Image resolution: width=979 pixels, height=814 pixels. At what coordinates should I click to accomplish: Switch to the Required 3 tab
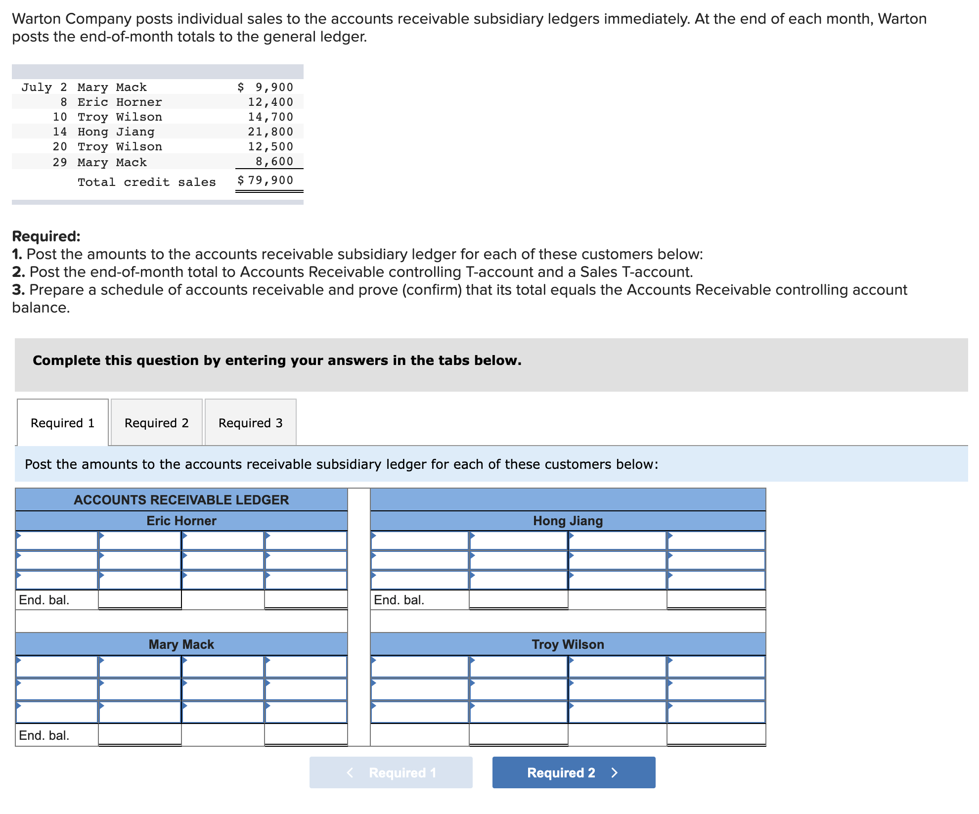250,423
